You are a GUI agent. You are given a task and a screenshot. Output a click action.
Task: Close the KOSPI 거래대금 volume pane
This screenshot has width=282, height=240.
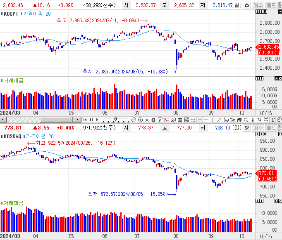(280, 78)
